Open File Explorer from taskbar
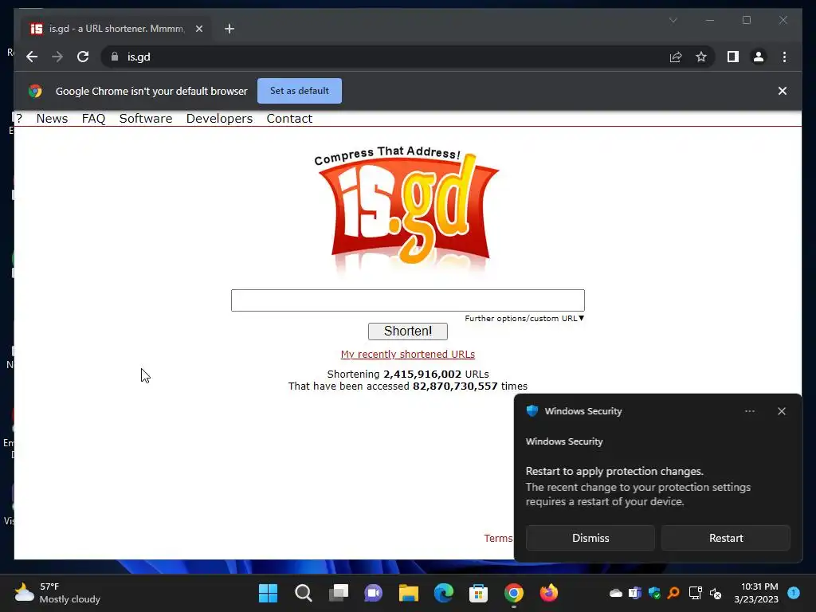This screenshot has height=612, width=816. 409,593
